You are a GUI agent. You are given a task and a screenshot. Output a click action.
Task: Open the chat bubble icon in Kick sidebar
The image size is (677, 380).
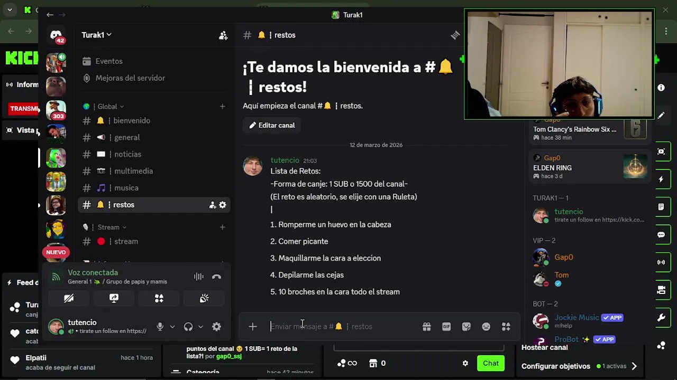click(661, 235)
